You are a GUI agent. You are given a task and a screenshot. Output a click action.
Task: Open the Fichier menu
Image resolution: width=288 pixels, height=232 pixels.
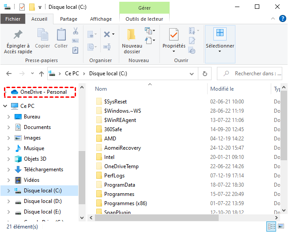[13, 19]
